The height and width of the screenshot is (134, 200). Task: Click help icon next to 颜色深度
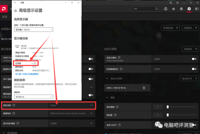(x=14, y=105)
